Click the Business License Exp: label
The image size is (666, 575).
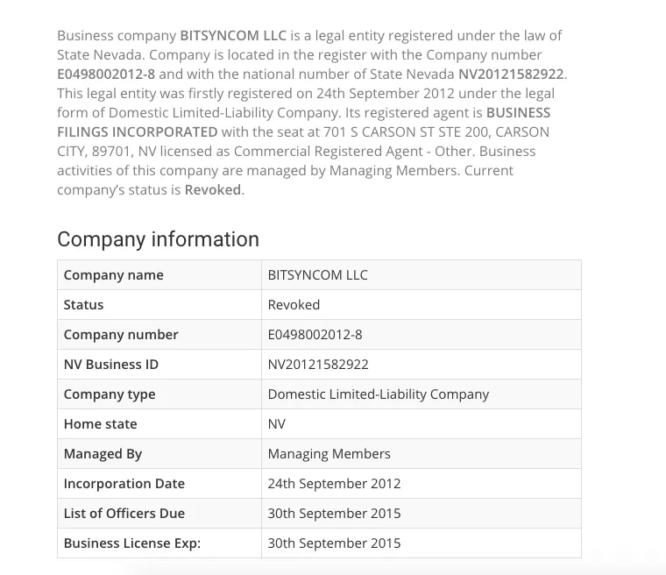(x=132, y=543)
